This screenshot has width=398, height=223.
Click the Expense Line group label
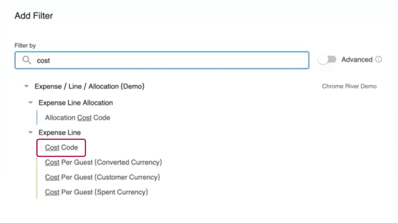tap(60, 132)
